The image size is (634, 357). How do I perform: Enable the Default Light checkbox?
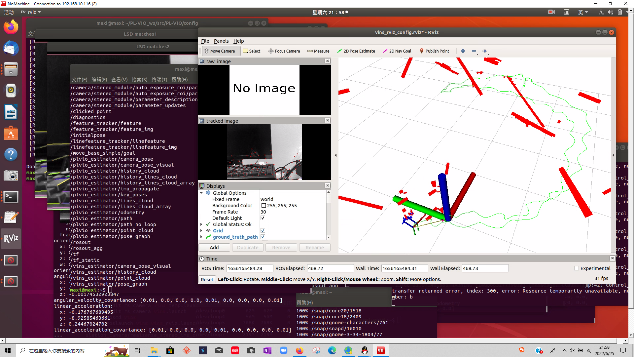[263, 218]
